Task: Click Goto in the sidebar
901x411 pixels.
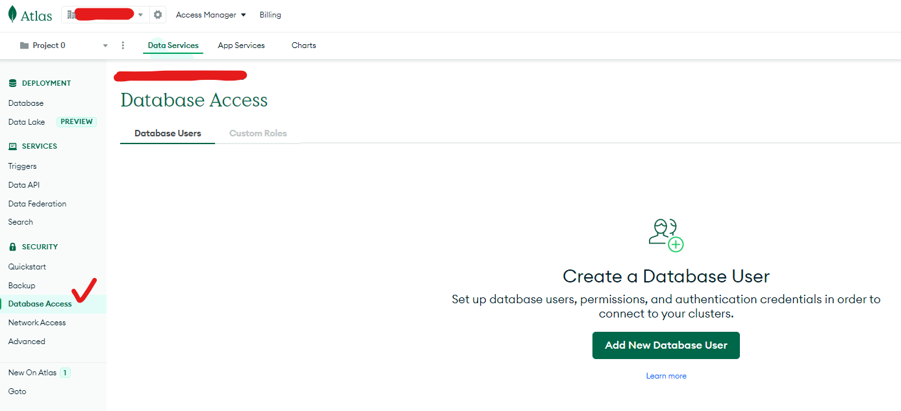Action: coord(17,392)
